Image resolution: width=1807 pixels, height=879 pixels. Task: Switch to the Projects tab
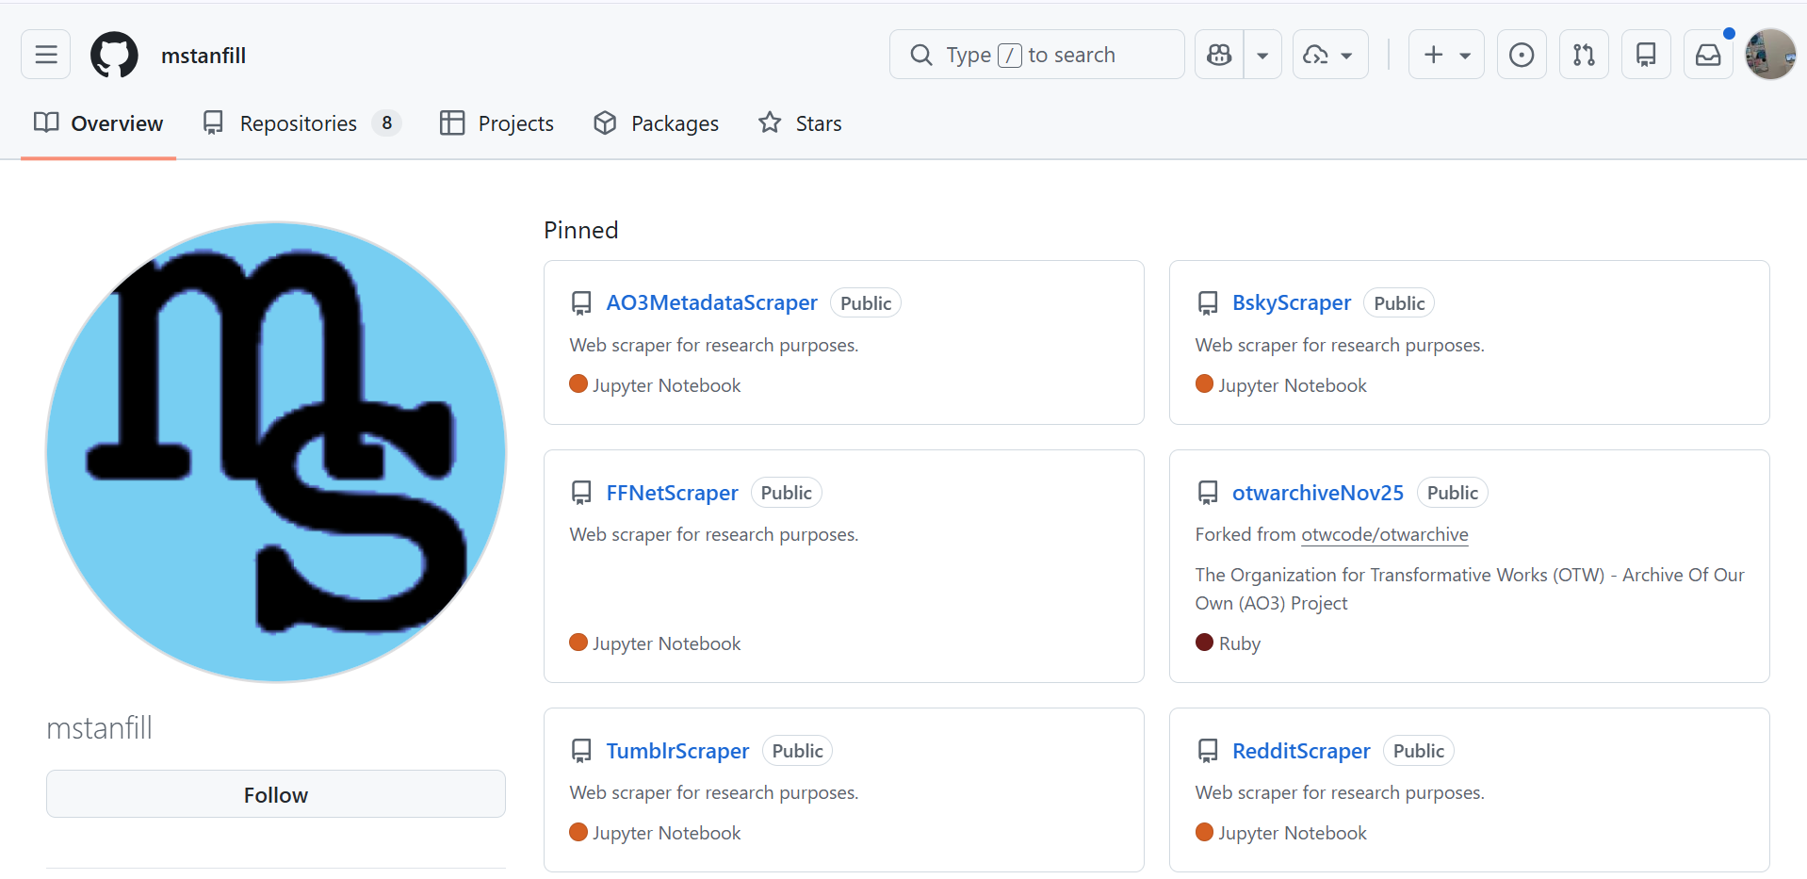tap(497, 123)
